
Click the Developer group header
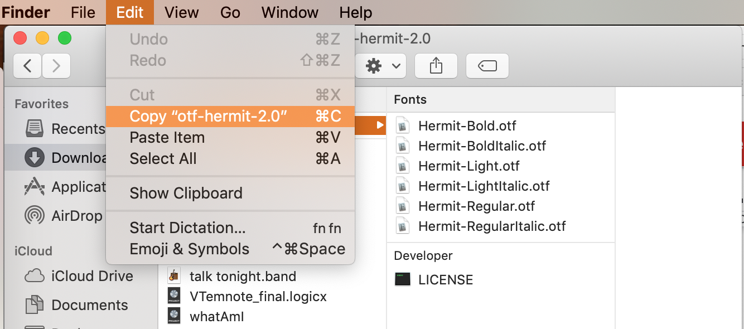click(423, 255)
